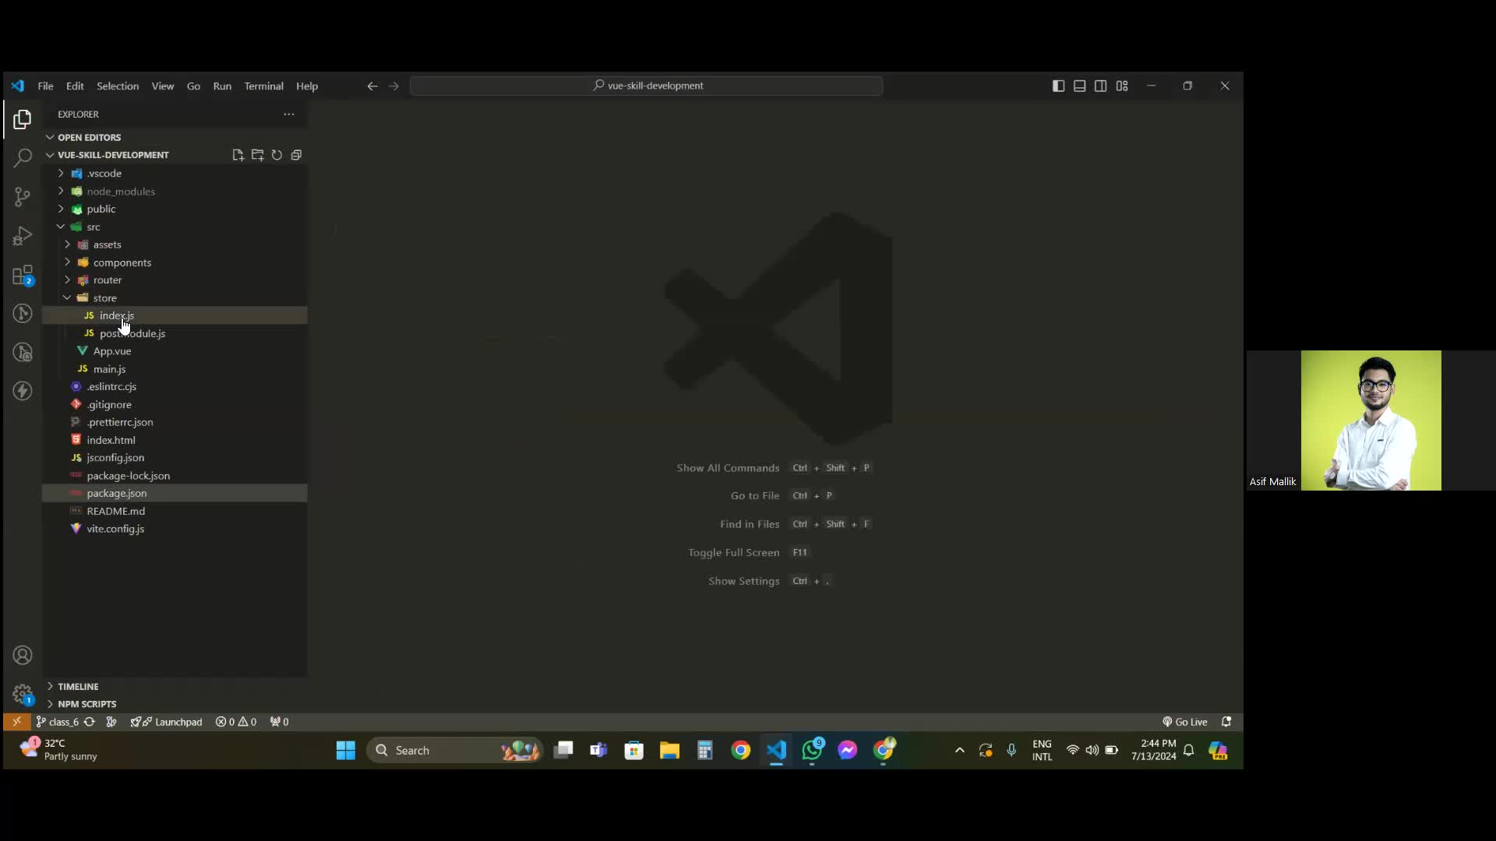The image size is (1496, 841).
Task: Open the Search view in activity bar
Action: pos(22,158)
